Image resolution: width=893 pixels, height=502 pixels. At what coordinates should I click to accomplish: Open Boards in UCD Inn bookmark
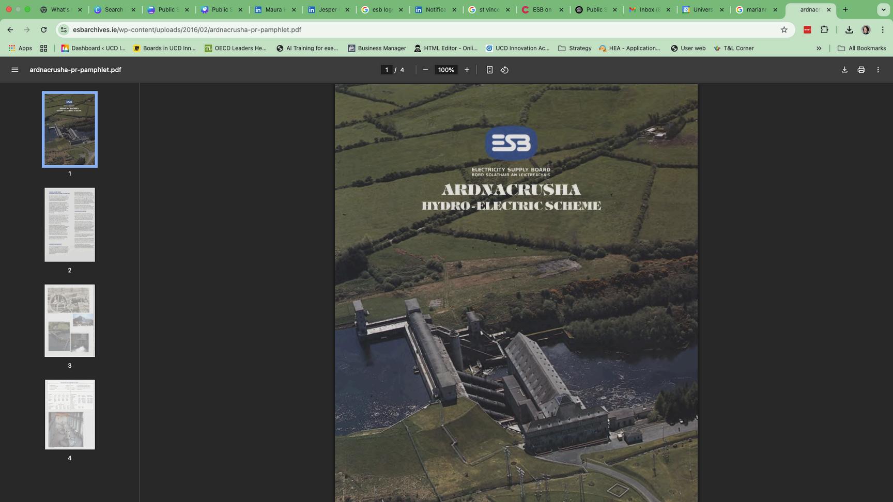(164, 48)
